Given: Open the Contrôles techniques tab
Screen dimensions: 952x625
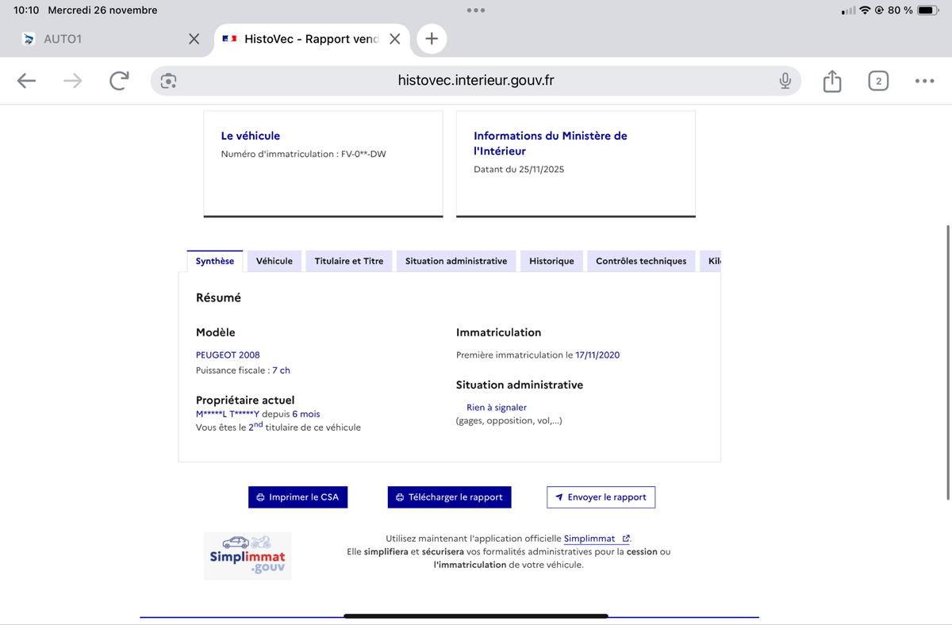Looking at the screenshot, I should (640, 261).
